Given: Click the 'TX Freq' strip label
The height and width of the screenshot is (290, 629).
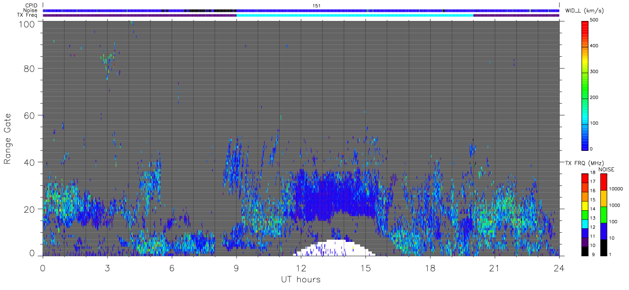Looking at the screenshot, I should click(28, 15).
